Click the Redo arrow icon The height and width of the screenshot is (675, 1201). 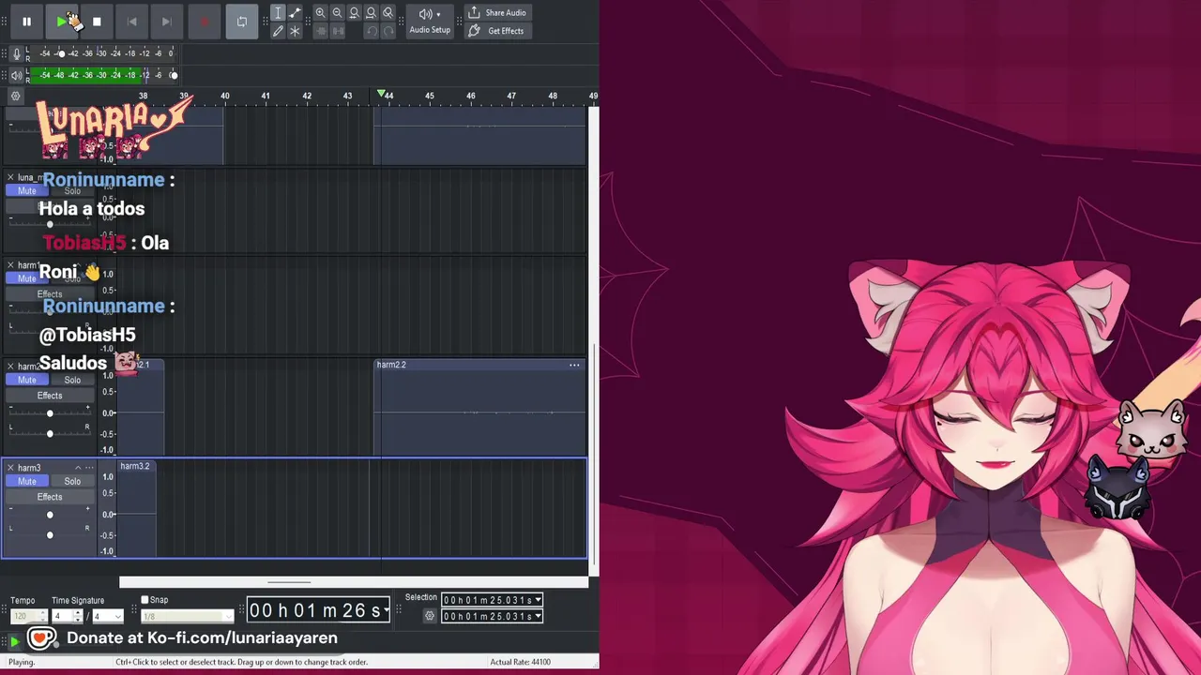click(388, 31)
